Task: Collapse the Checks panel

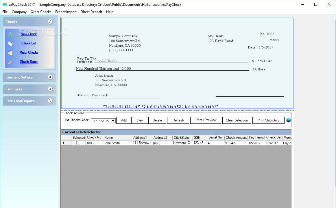Action: point(50,22)
